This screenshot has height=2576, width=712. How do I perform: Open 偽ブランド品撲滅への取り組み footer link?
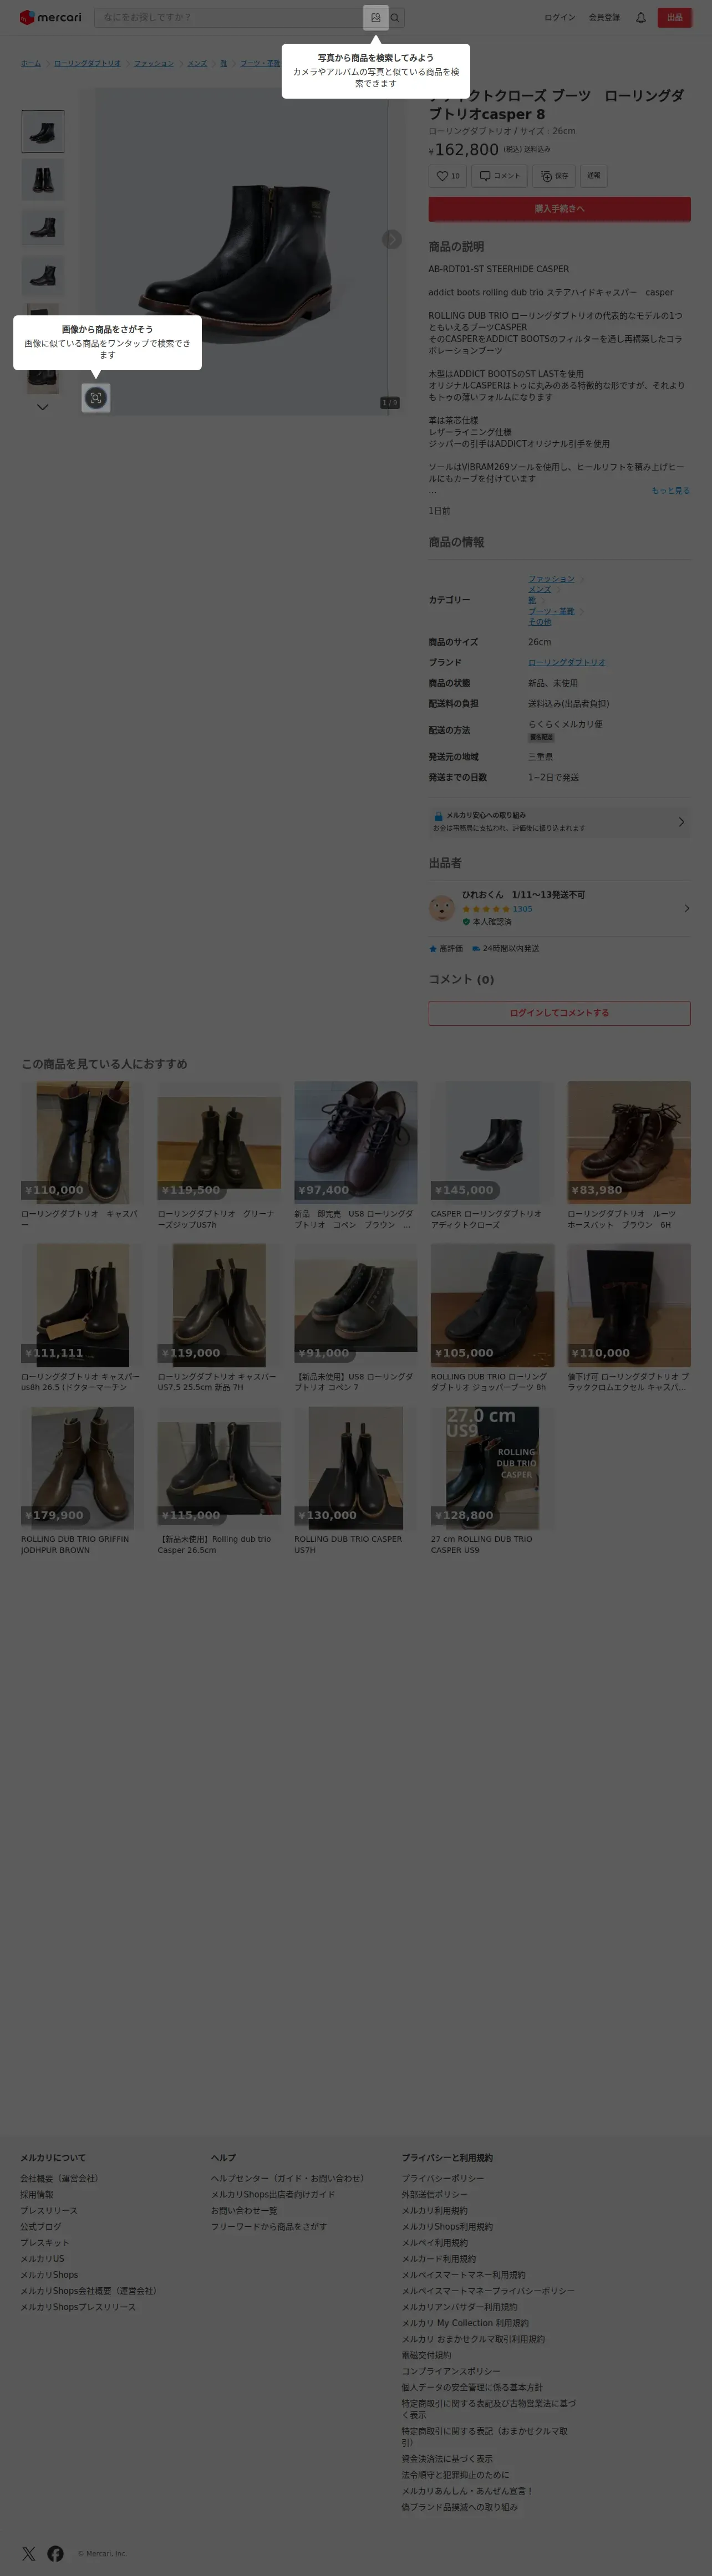[460, 2507]
